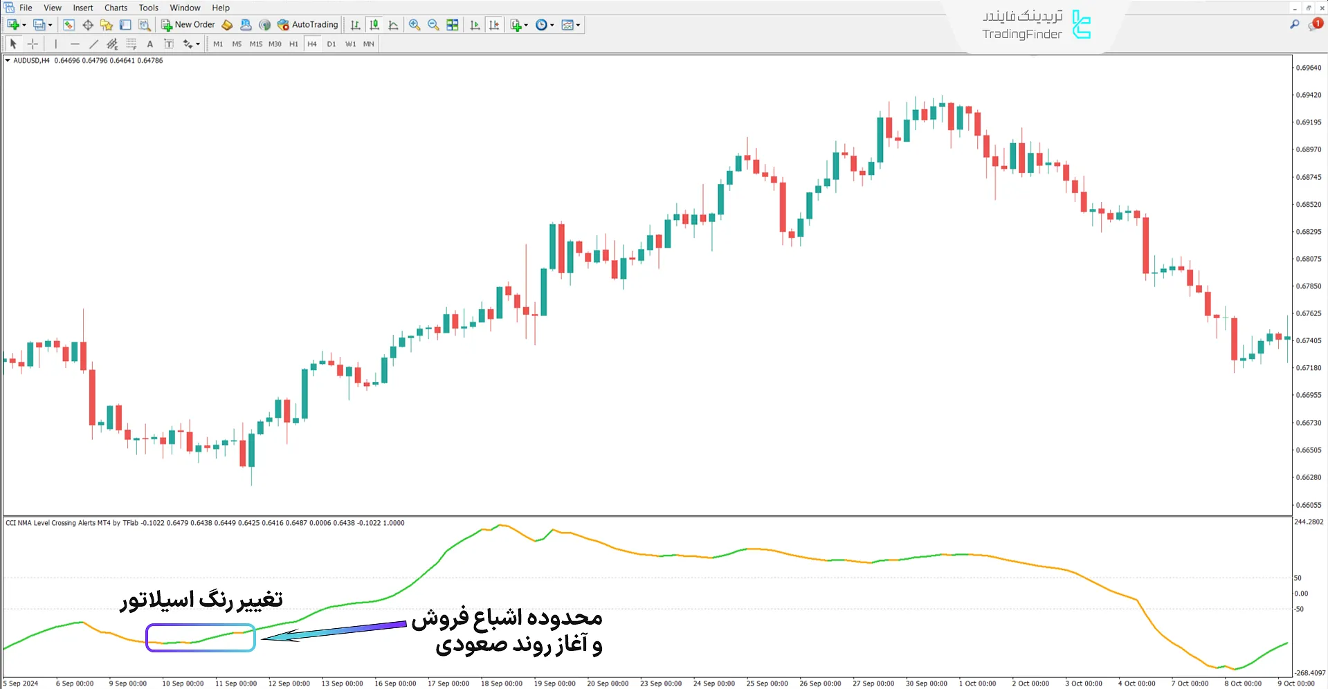Viewport: 1328px width, 689px height.
Task: Open the notifications bell with red badge
Action: [1315, 23]
